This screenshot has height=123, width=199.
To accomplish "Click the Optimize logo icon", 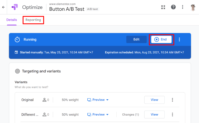I will [14, 7].
